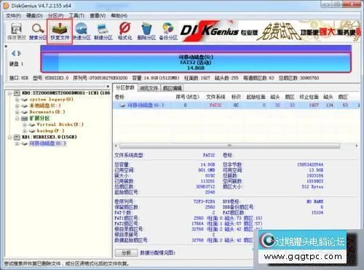This screenshot has width=364, height=270.
Task: Expand the system legacy partition node
Action: coord(17,100)
